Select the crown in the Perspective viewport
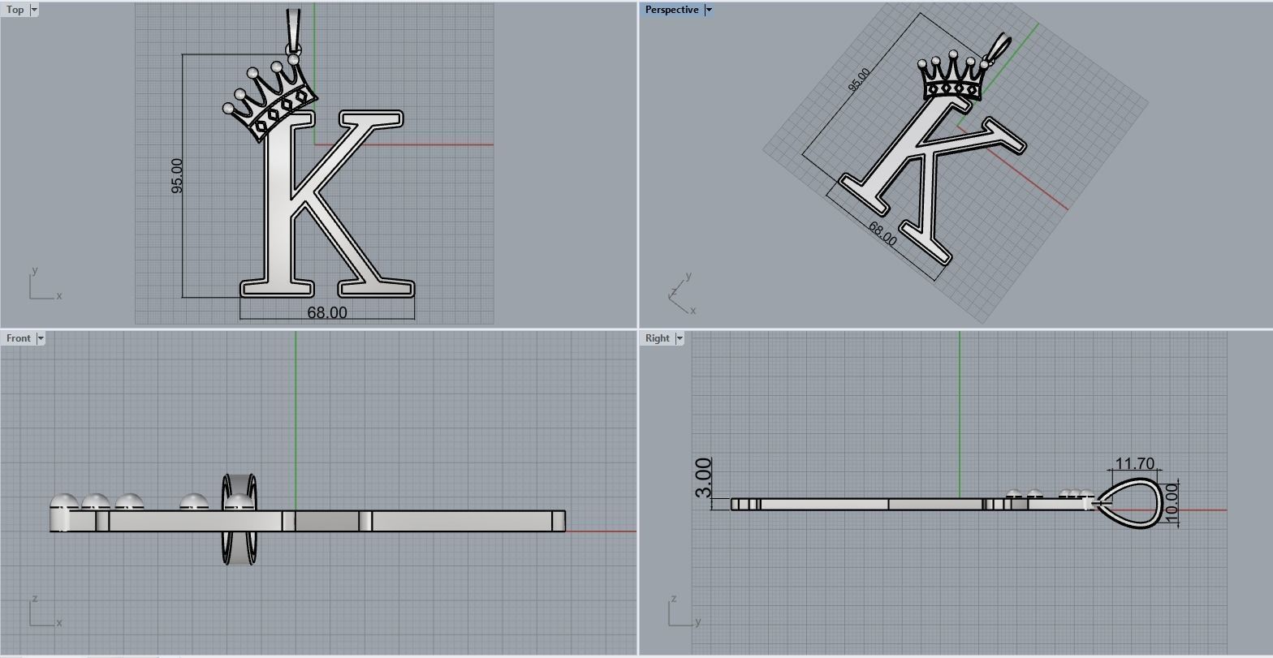The height and width of the screenshot is (658, 1273). coord(955,77)
